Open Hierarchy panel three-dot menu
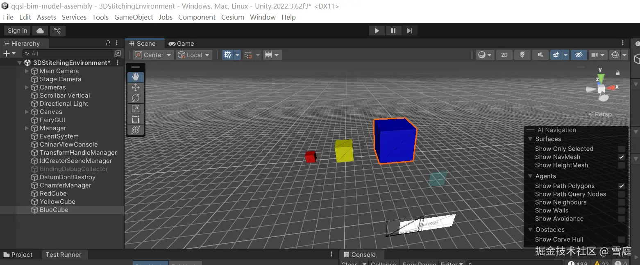The width and height of the screenshot is (640, 265). [117, 43]
